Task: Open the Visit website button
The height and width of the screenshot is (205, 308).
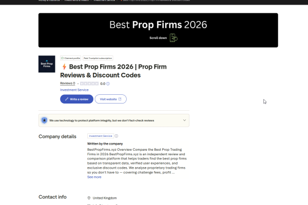Action: (x=110, y=99)
